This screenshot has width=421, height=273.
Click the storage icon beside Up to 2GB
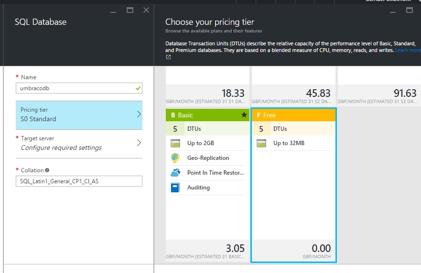pyautogui.click(x=175, y=143)
